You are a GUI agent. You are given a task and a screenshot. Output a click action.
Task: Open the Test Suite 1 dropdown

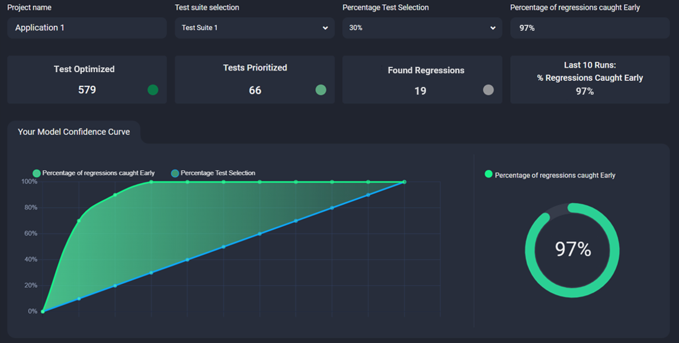click(254, 27)
